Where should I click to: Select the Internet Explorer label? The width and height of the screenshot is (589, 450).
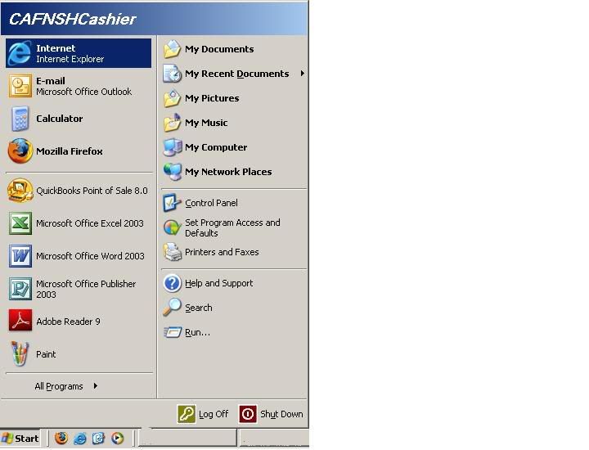[70, 59]
